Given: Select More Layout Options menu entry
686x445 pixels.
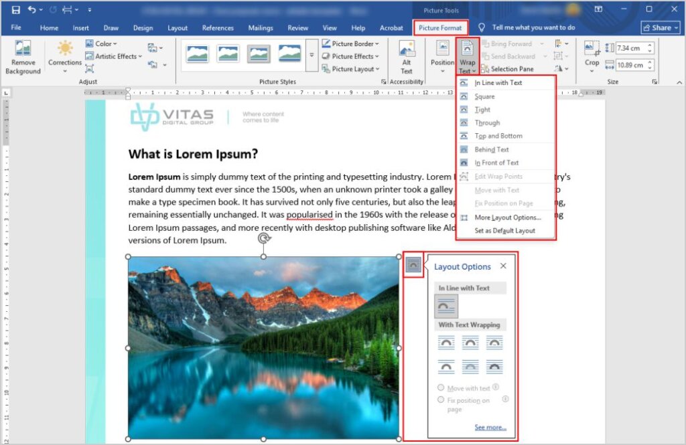Looking at the screenshot, I should point(505,217).
